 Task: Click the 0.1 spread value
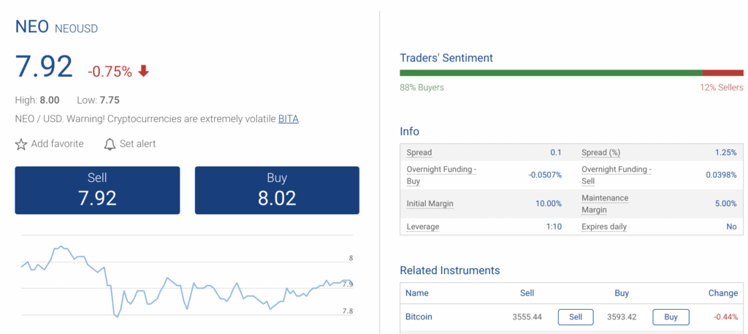tap(556, 153)
